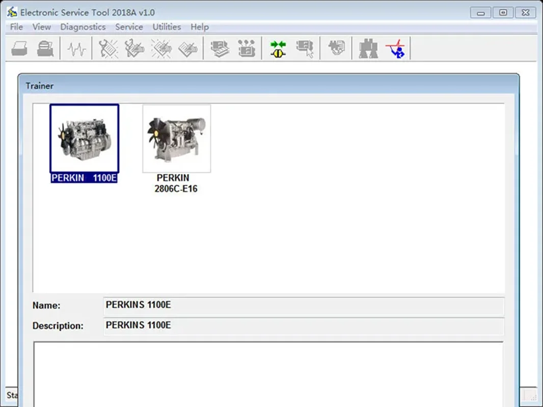Click the Logged Event Codes icon

[187, 48]
